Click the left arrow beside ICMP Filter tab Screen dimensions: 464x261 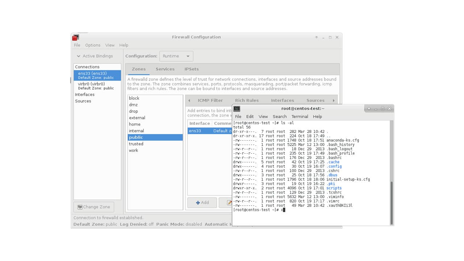pyautogui.click(x=188, y=100)
